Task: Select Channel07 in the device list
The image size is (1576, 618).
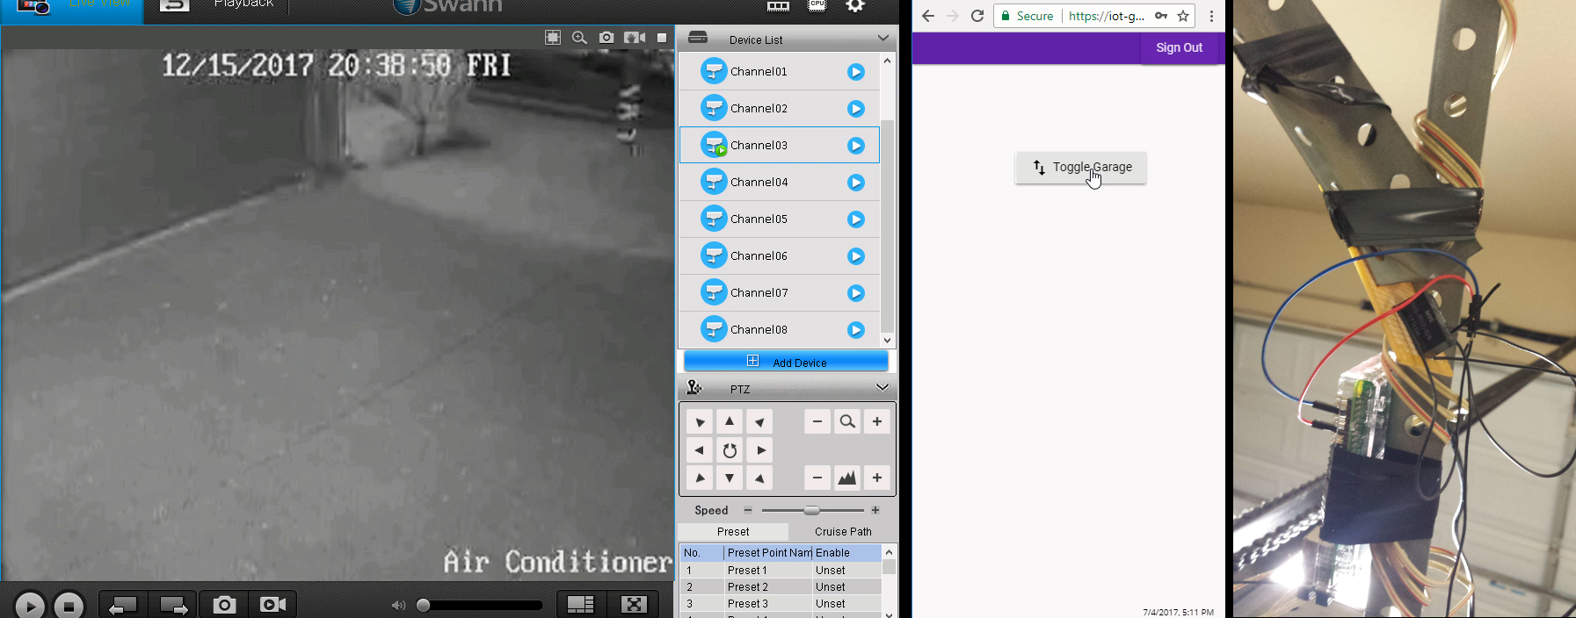Action: [779, 292]
